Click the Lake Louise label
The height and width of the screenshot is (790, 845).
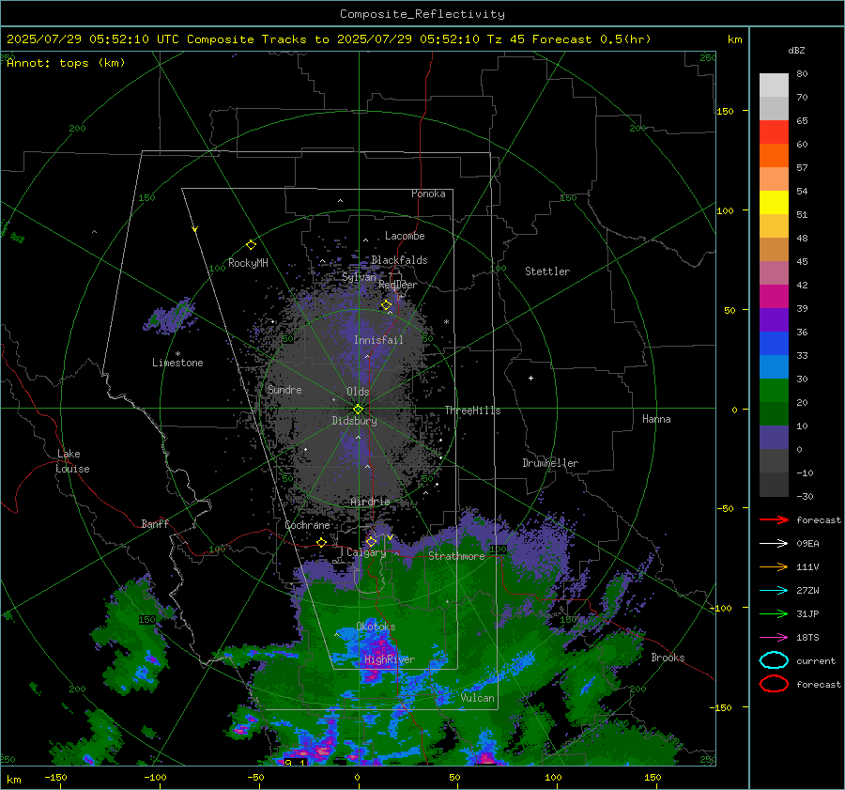click(x=72, y=461)
